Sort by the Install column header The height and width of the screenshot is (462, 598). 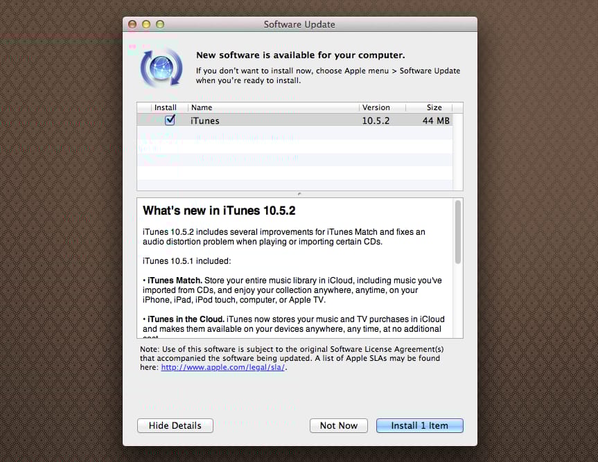tap(166, 107)
